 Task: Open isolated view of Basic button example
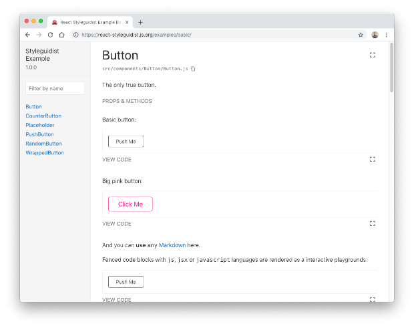coord(373,159)
